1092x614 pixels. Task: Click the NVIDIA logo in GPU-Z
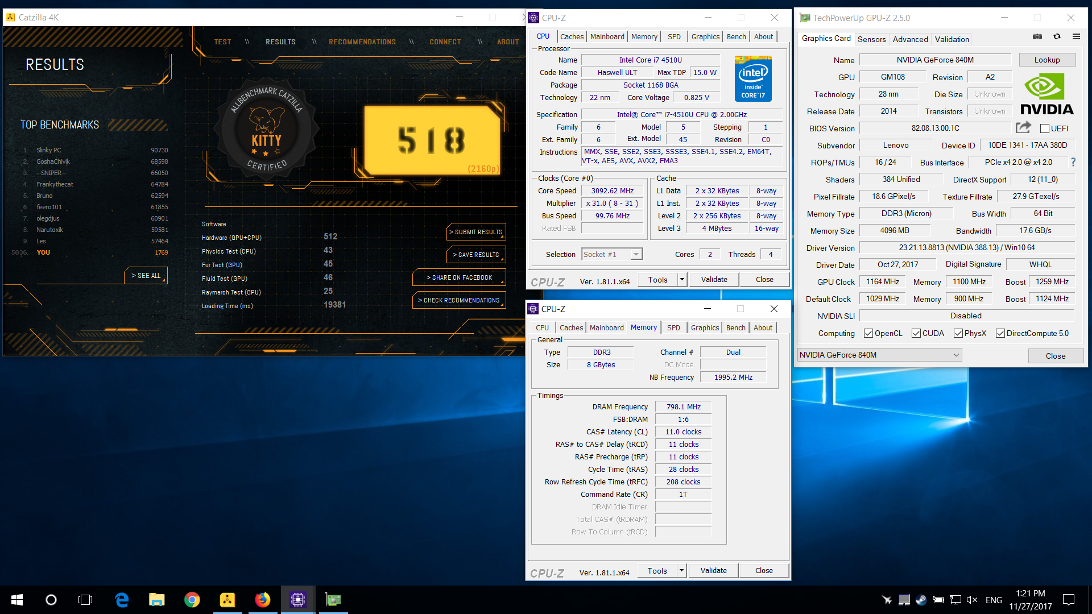point(1046,95)
